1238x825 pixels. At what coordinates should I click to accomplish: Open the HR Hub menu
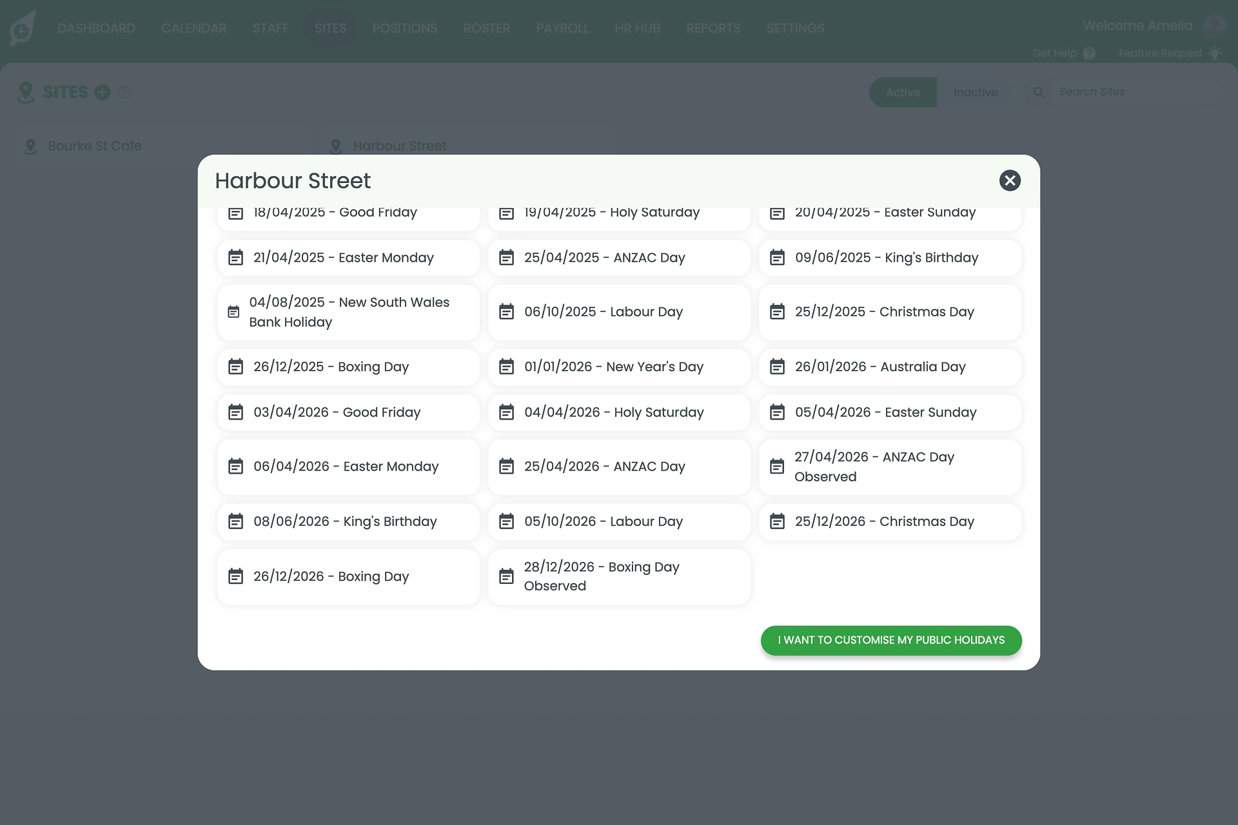[638, 28]
